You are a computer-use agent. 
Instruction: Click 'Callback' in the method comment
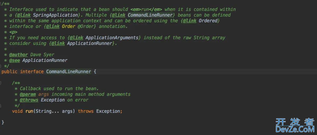coord(30,89)
